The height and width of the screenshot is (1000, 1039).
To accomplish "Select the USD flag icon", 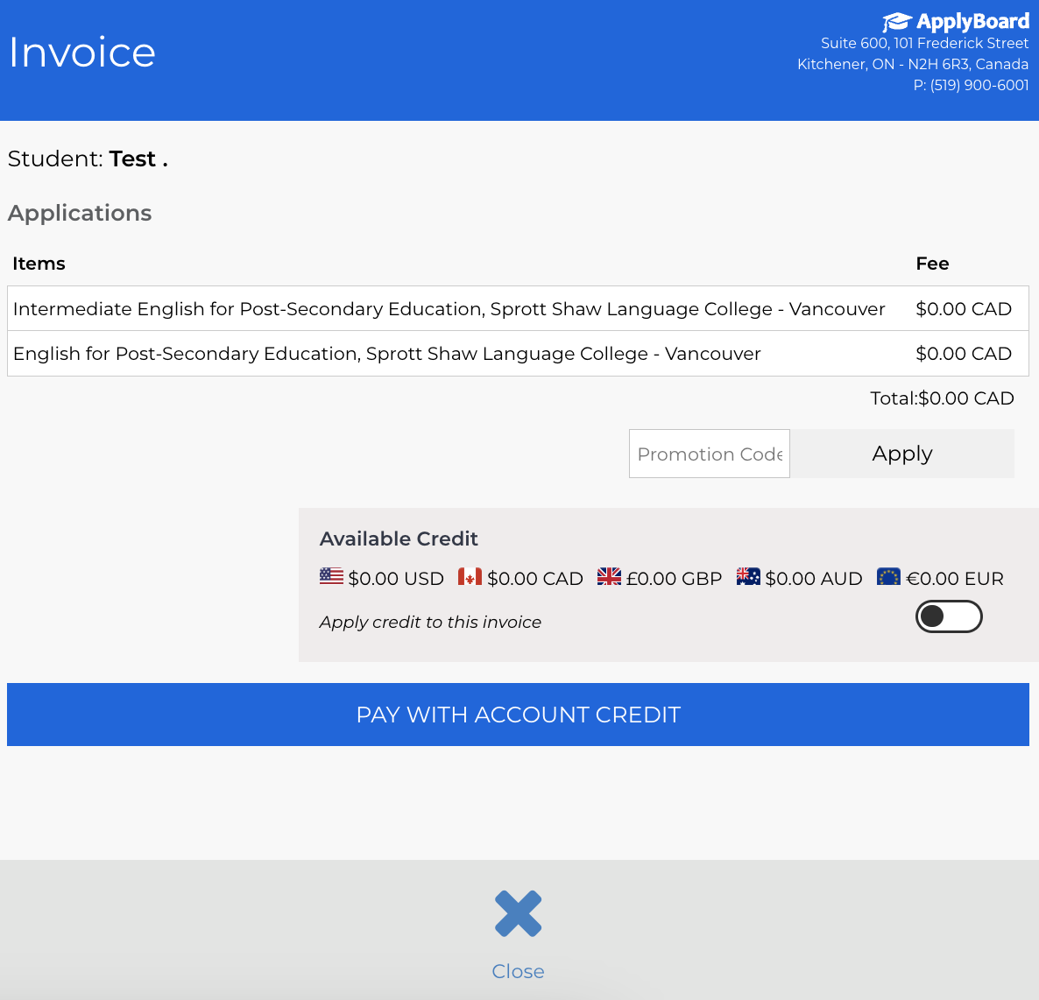I will [x=330, y=576].
